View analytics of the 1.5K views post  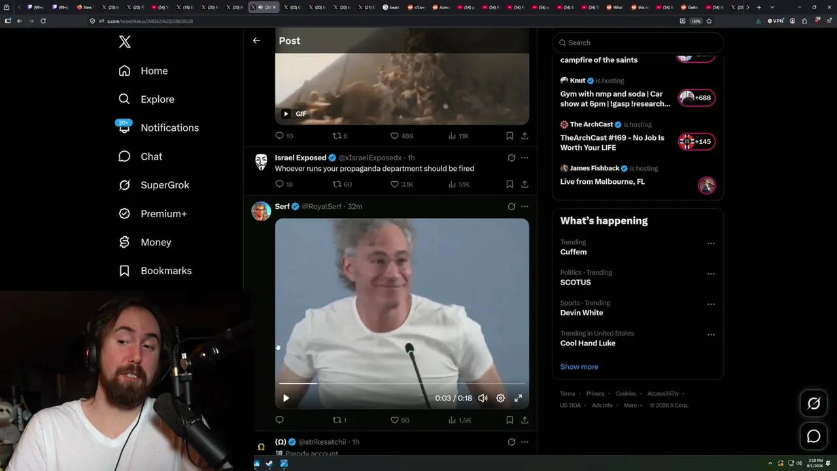coord(459,420)
